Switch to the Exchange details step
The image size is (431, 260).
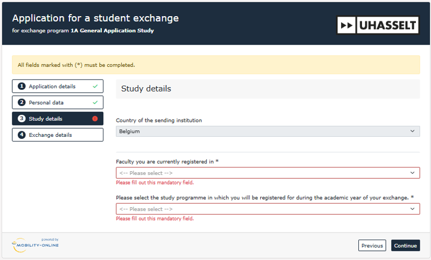(50, 135)
